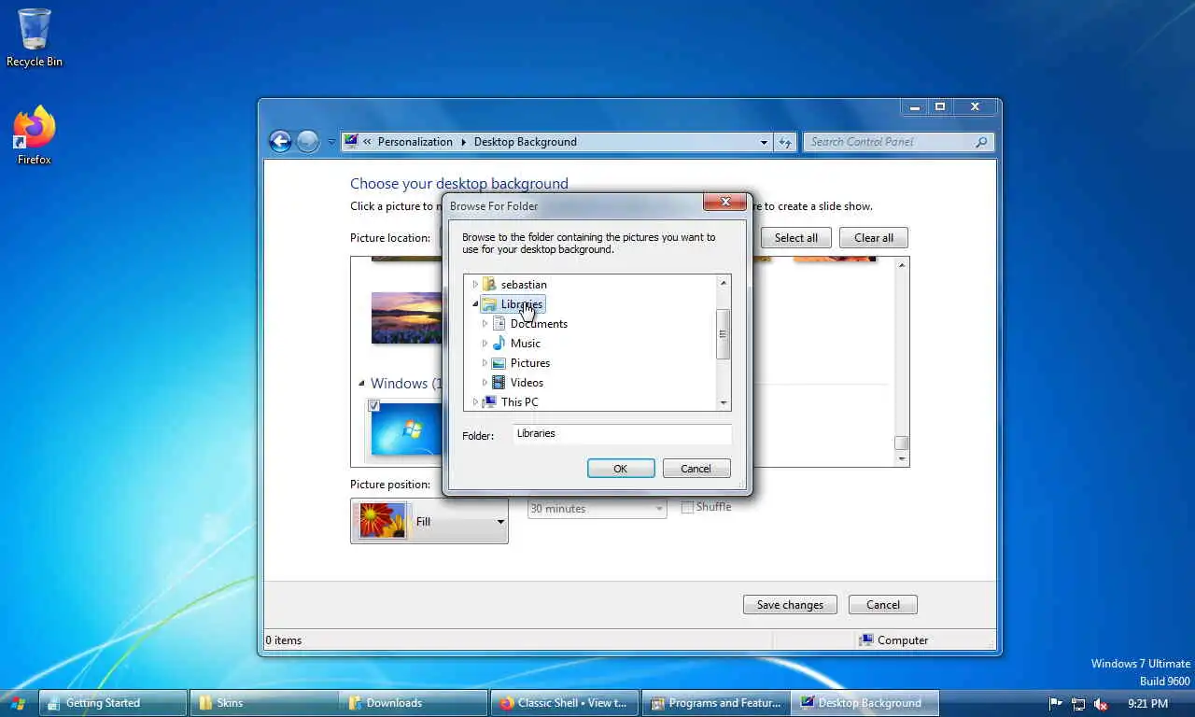Click the muted volume tray icon

(1101, 704)
